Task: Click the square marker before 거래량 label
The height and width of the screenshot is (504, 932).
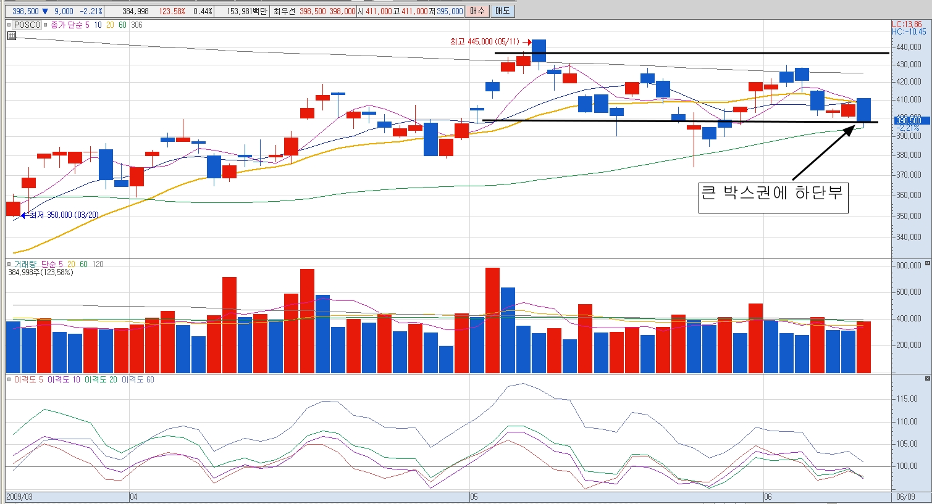Action: [x=9, y=264]
